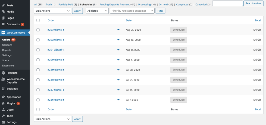
Task: Click the Media icon in sidebar
Action: (x=3, y=12)
